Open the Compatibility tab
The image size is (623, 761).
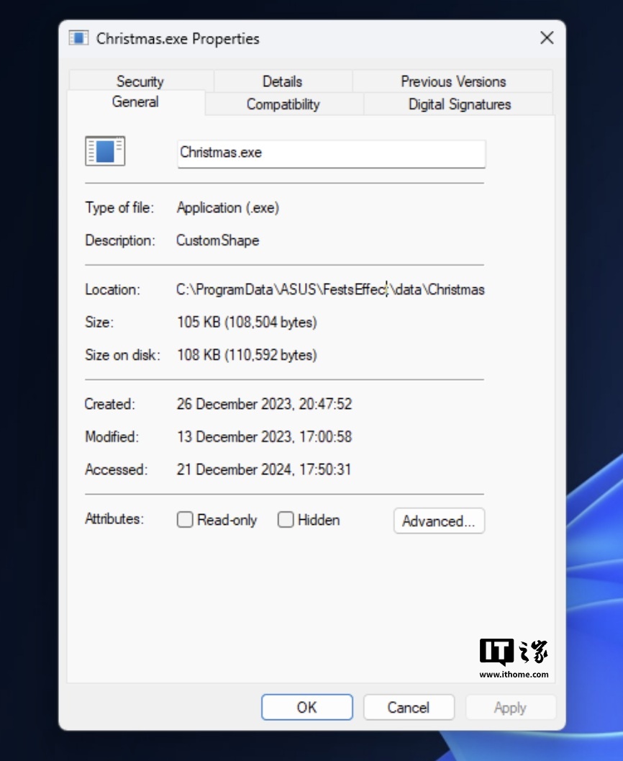tap(283, 104)
